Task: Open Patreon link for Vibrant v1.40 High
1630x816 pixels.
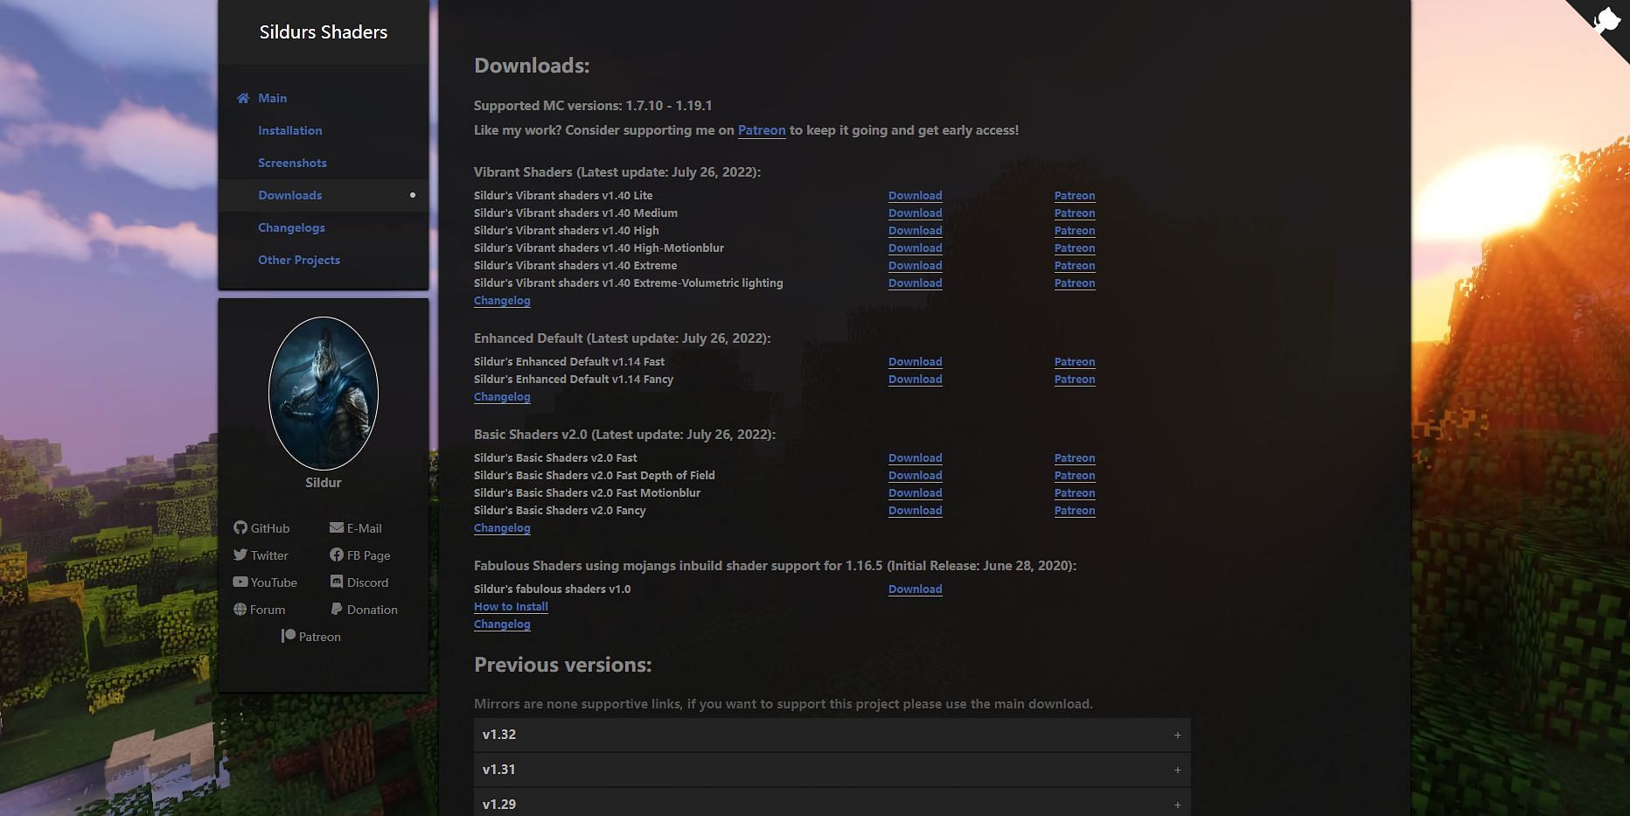Action: click(1075, 231)
